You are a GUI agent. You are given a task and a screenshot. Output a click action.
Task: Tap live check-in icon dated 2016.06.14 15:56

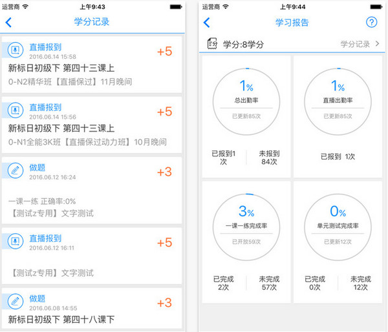coord(16,110)
